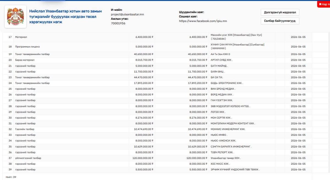Screen dimensions: 330x180
Task: Click the БАЯН ӨНЦ recipient
Action: 218,72
